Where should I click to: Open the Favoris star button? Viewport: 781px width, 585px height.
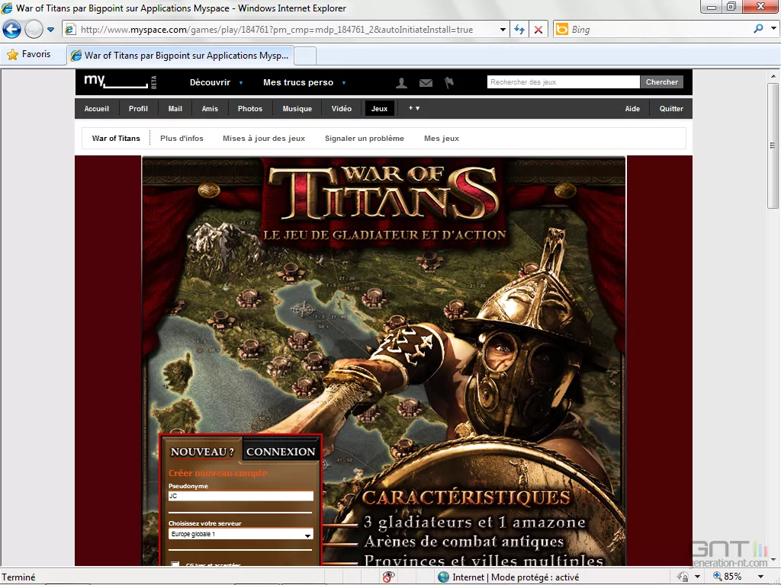coord(29,54)
